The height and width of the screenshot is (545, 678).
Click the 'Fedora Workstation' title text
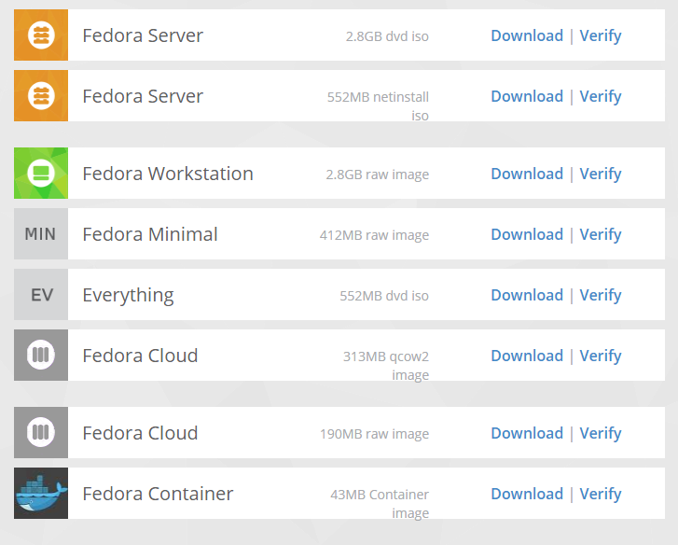[168, 174]
